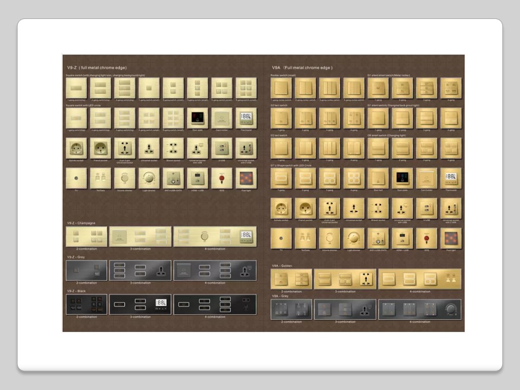The width and height of the screenshot is (520, 390).
Task: Click the V9-Z Light dimmer knob
Action: click(149, 177)
